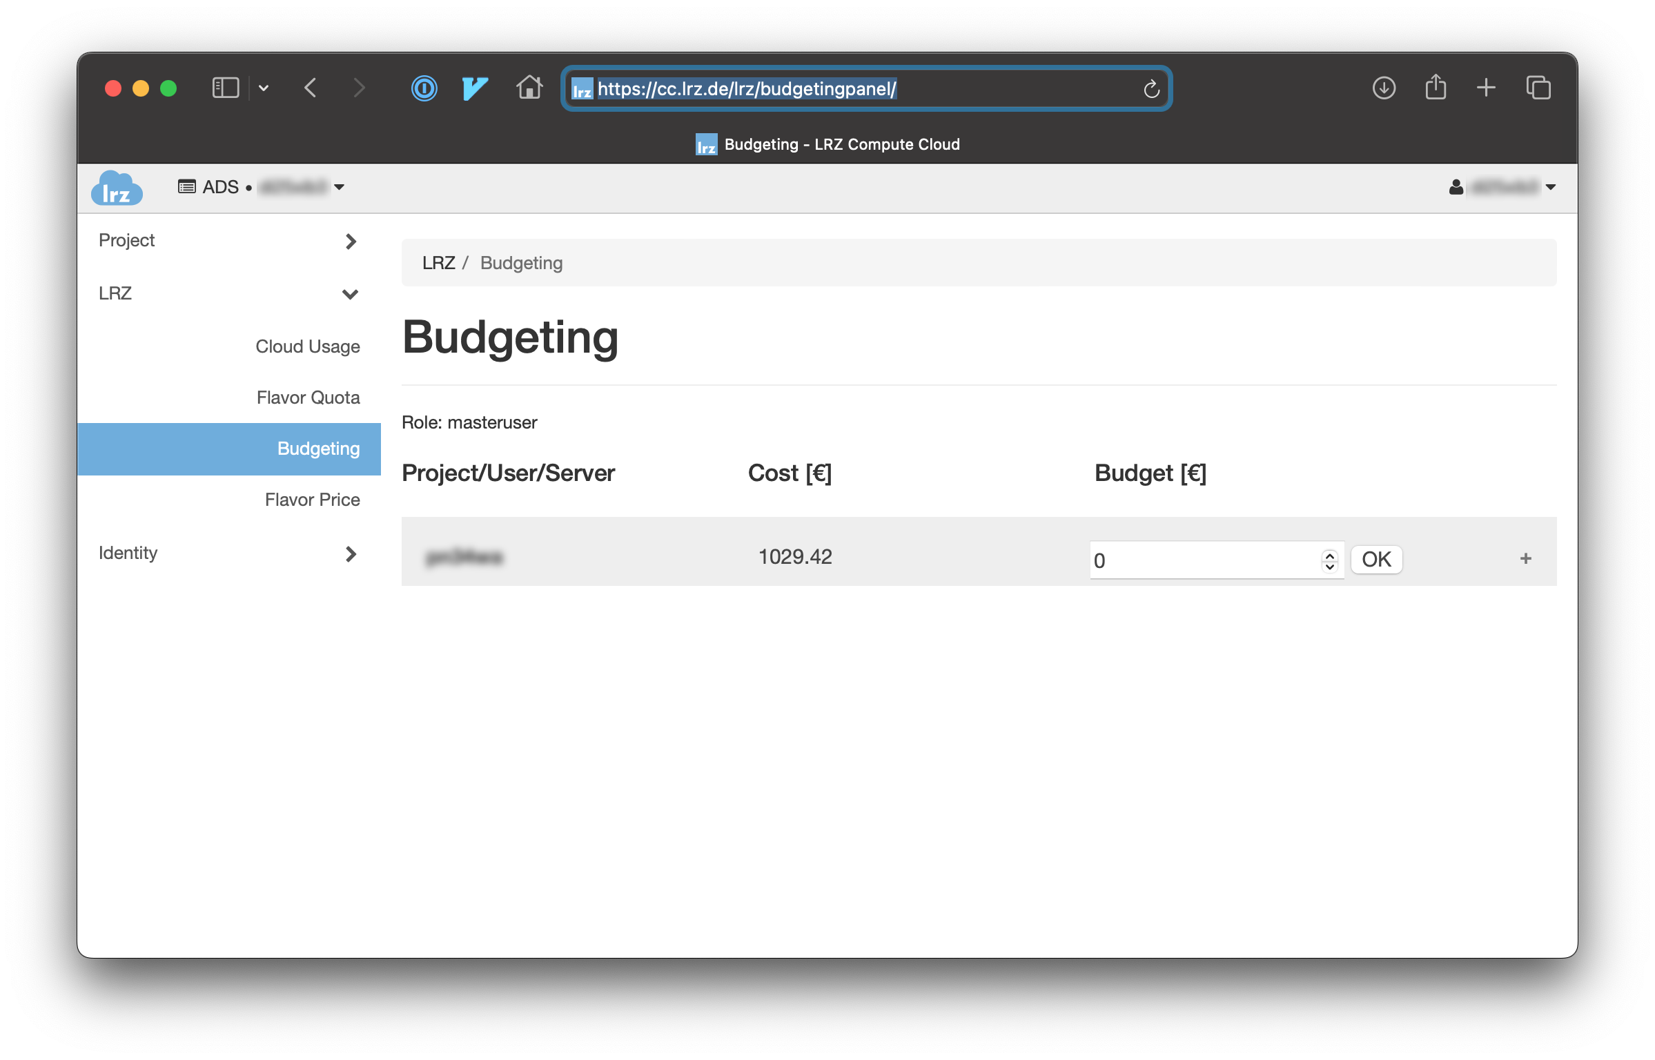Click the 1Password extension icon
The width and height of the screenshot is (1655, 1060).
[x=424, y=88]
